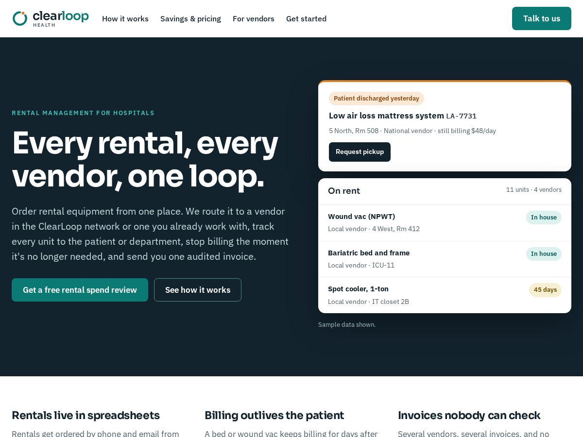
Task: Open the How it works menu item
Action: pyautogui.click(x=125, y=18)
